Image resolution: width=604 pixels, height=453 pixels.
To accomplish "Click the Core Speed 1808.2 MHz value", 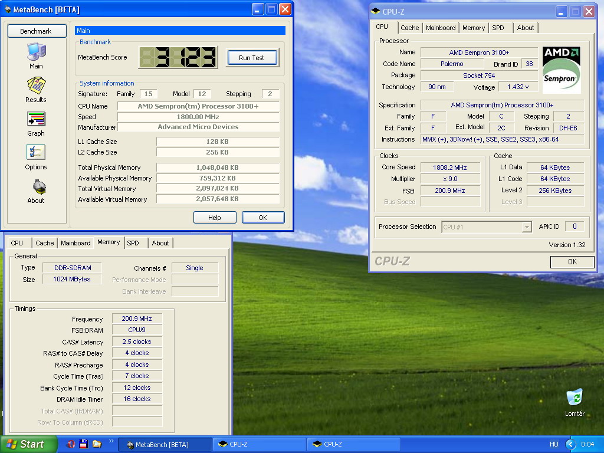I will tap(450, 168).
